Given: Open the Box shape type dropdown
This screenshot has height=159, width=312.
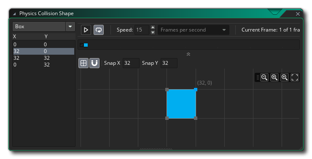Looking at the screenshot, I should tap(70, 26).
